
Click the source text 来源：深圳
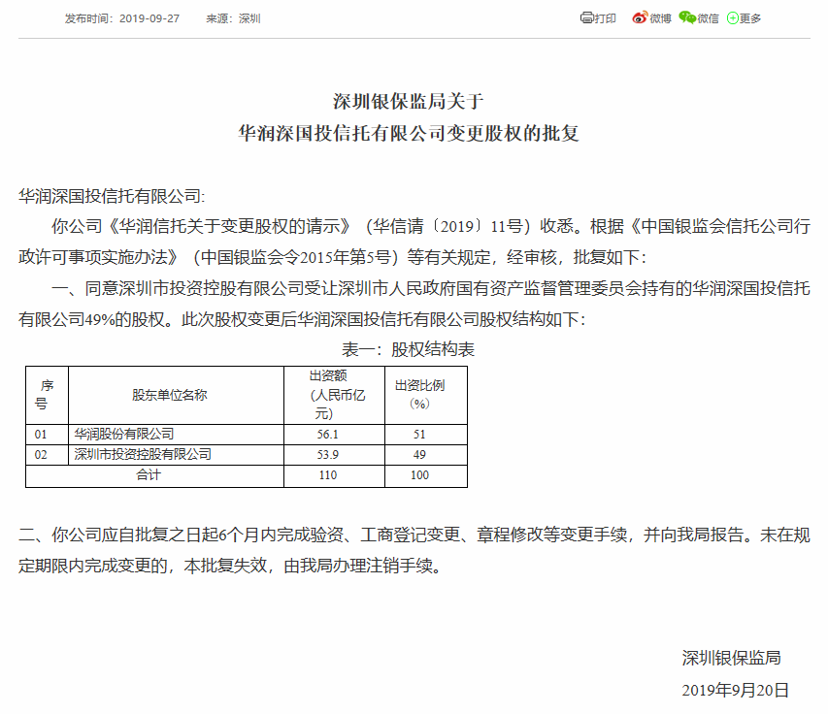click(233, 18)
